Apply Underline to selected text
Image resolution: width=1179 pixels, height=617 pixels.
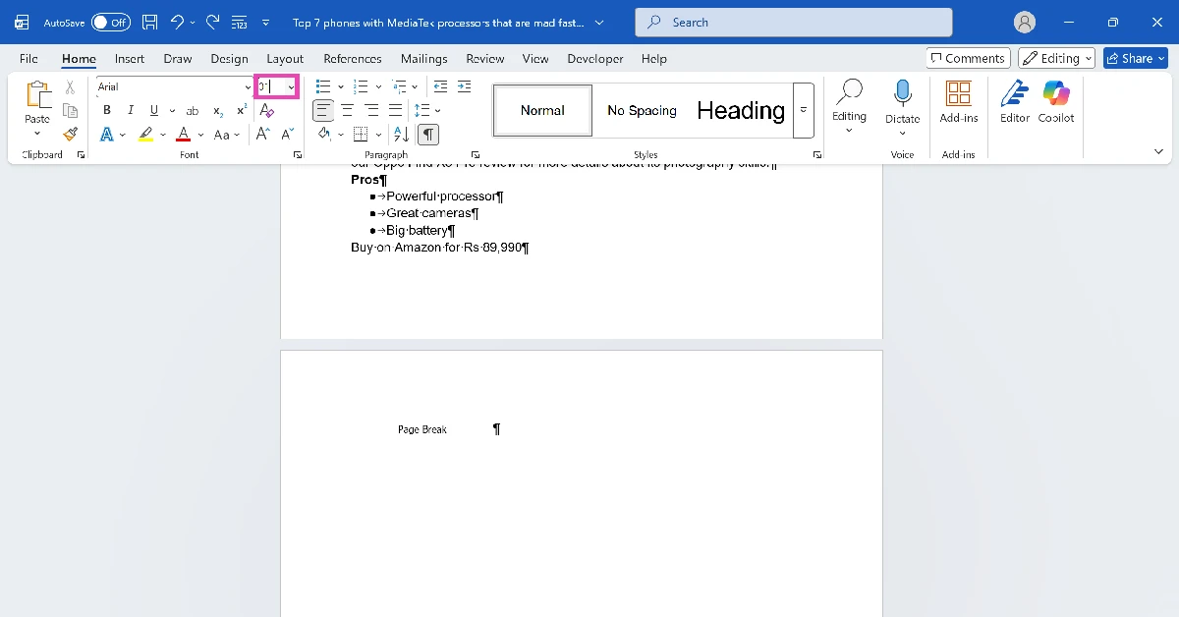pyautogui.click(x=152, y=110)
